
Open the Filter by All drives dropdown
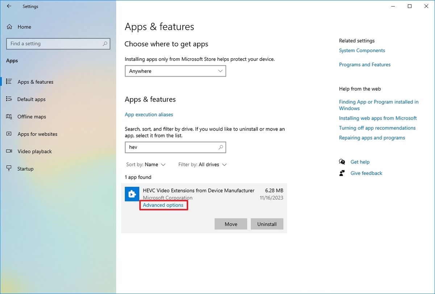[202, 164]
